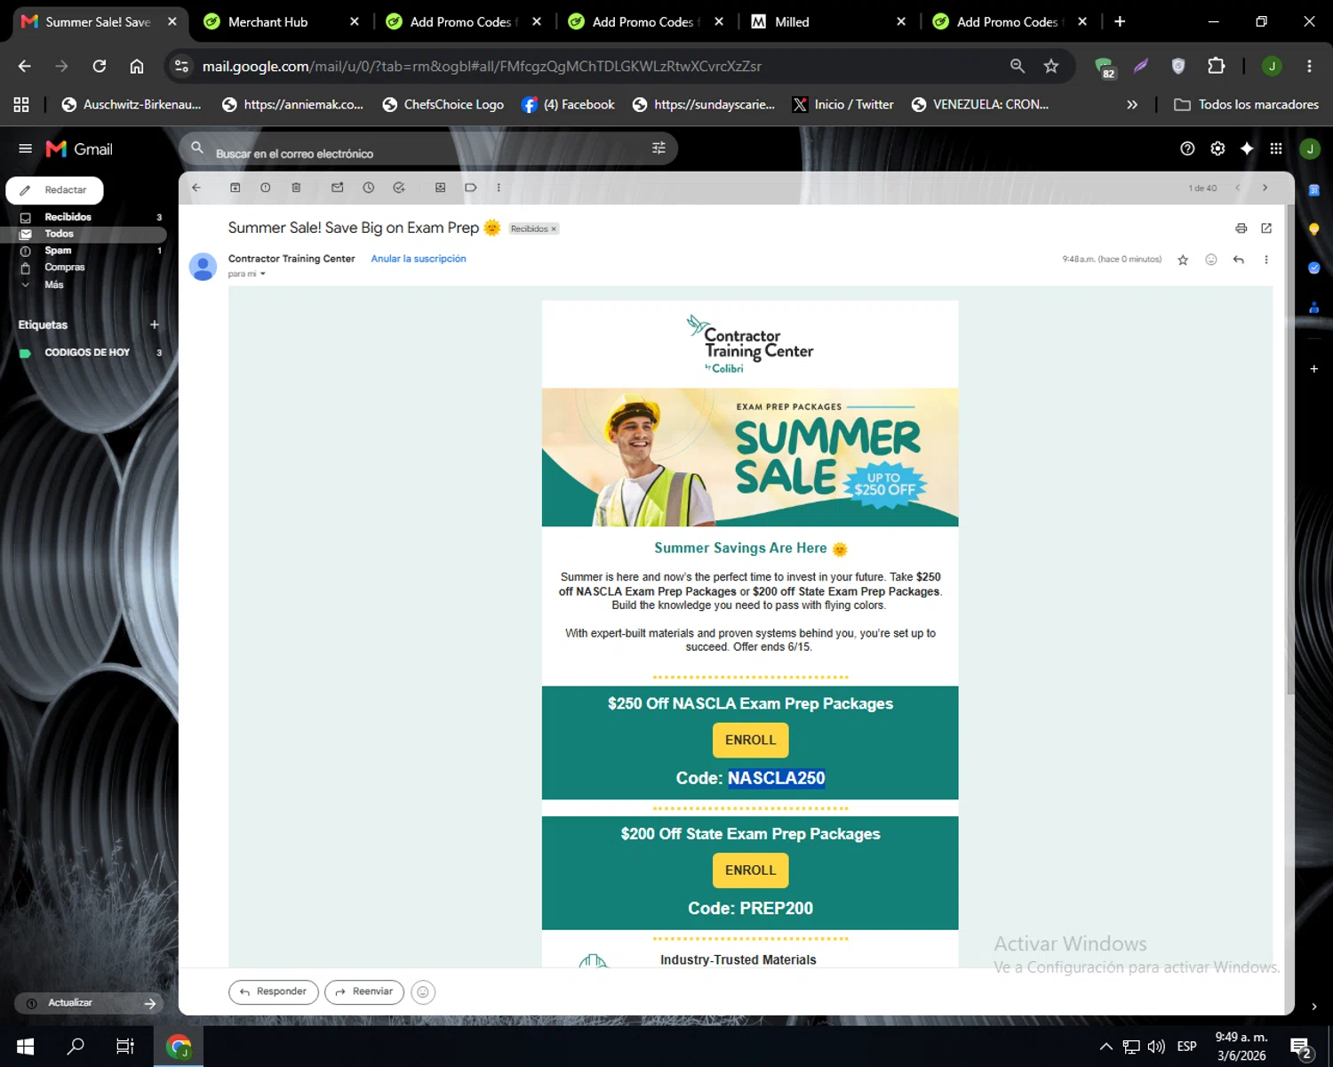Show hidden system tray icons
The width and height of the screenshot is (1333, 1067).
tap(1106, 1047)
